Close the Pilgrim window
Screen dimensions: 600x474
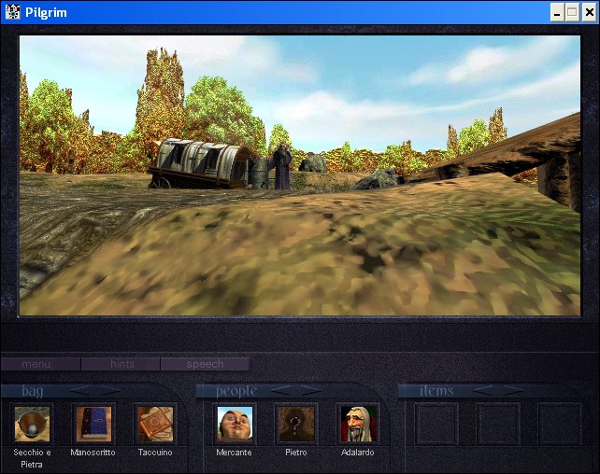click(590, 13)
